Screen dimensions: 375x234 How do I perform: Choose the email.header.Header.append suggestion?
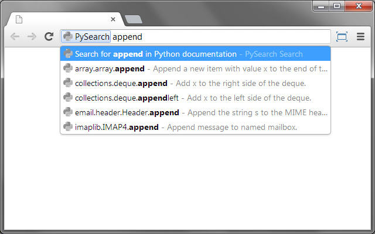(x=195, y=112)
